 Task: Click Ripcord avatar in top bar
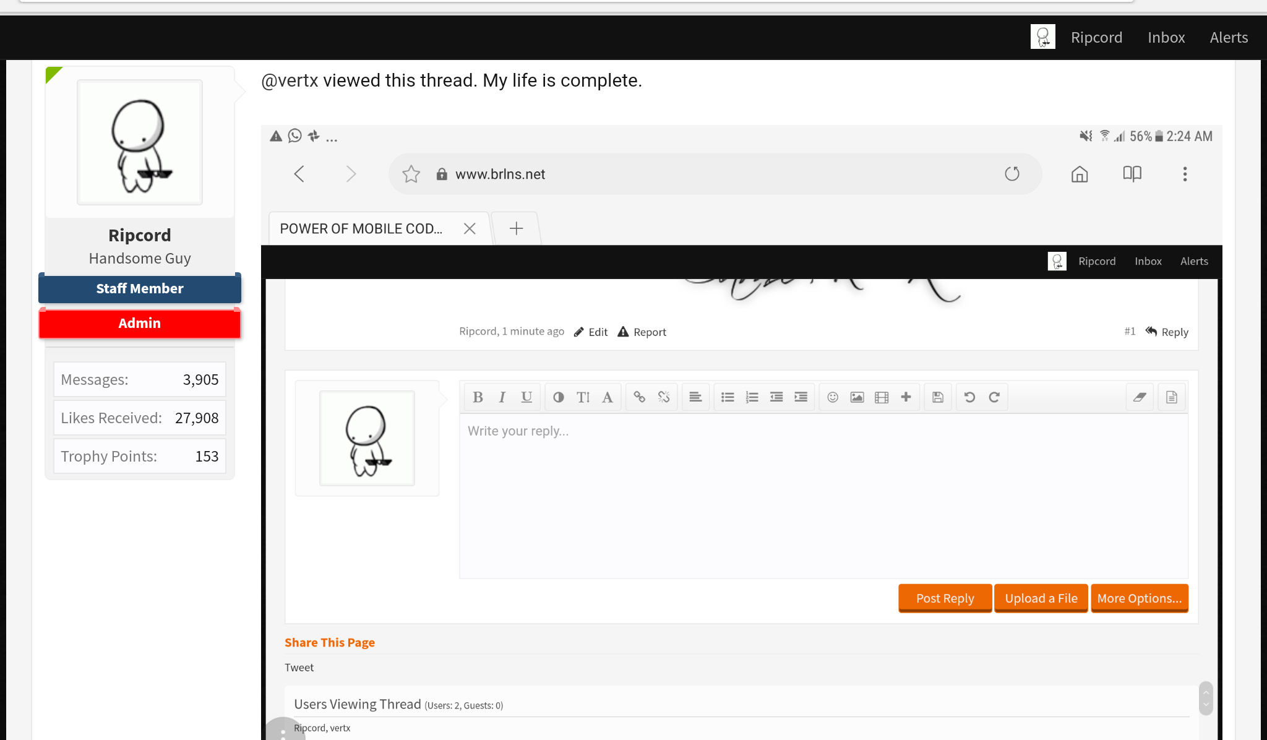[x=1042, y=37]
